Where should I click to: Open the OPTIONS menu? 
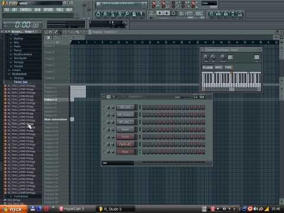49,9
